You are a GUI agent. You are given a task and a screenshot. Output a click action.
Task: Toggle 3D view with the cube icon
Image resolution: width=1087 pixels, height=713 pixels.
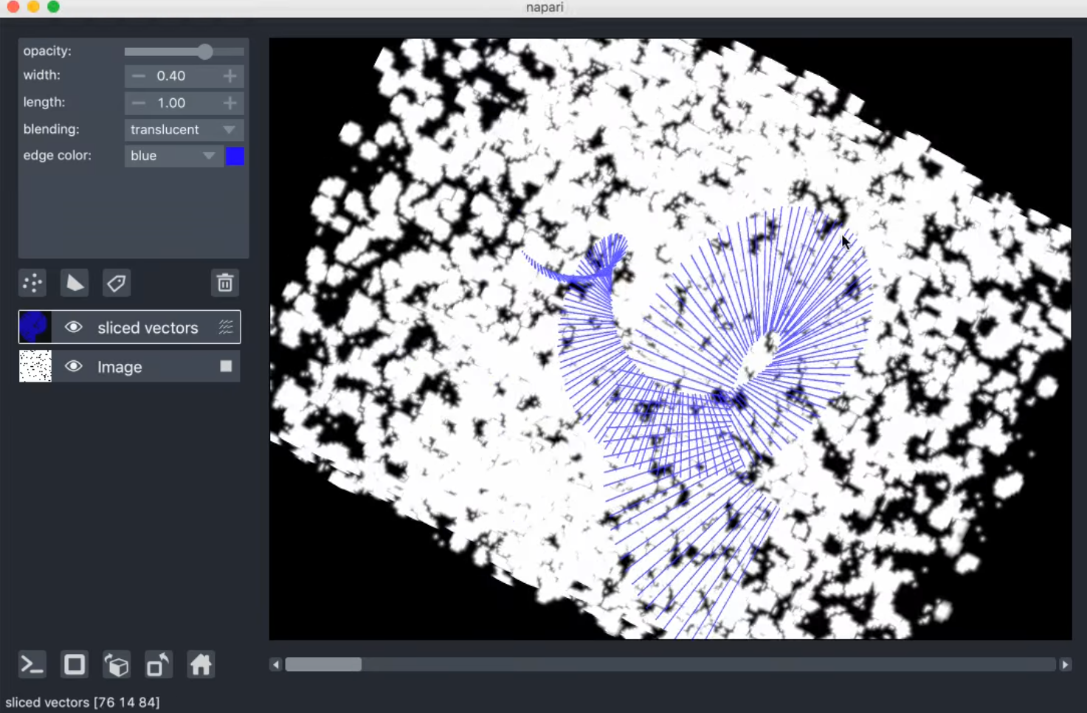pos(116,664)
